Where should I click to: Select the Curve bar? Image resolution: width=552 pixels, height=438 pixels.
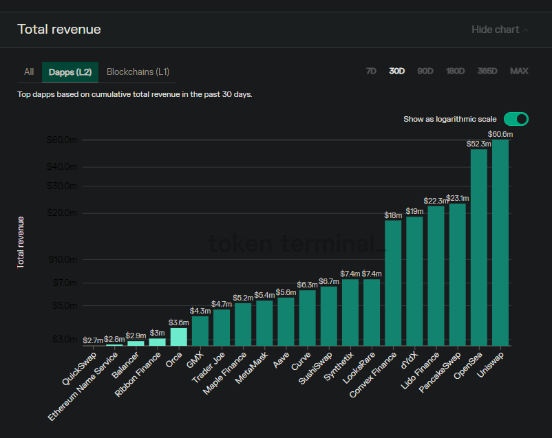pyautogui.click(x=308, y=318)
